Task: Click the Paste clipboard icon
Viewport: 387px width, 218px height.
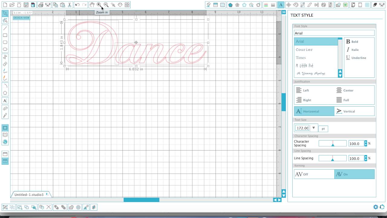Action: (62, 5)
